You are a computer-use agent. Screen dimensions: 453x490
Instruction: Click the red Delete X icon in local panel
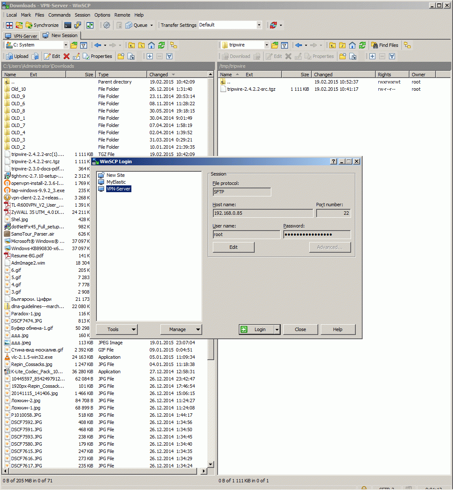[x=66, y=56]
